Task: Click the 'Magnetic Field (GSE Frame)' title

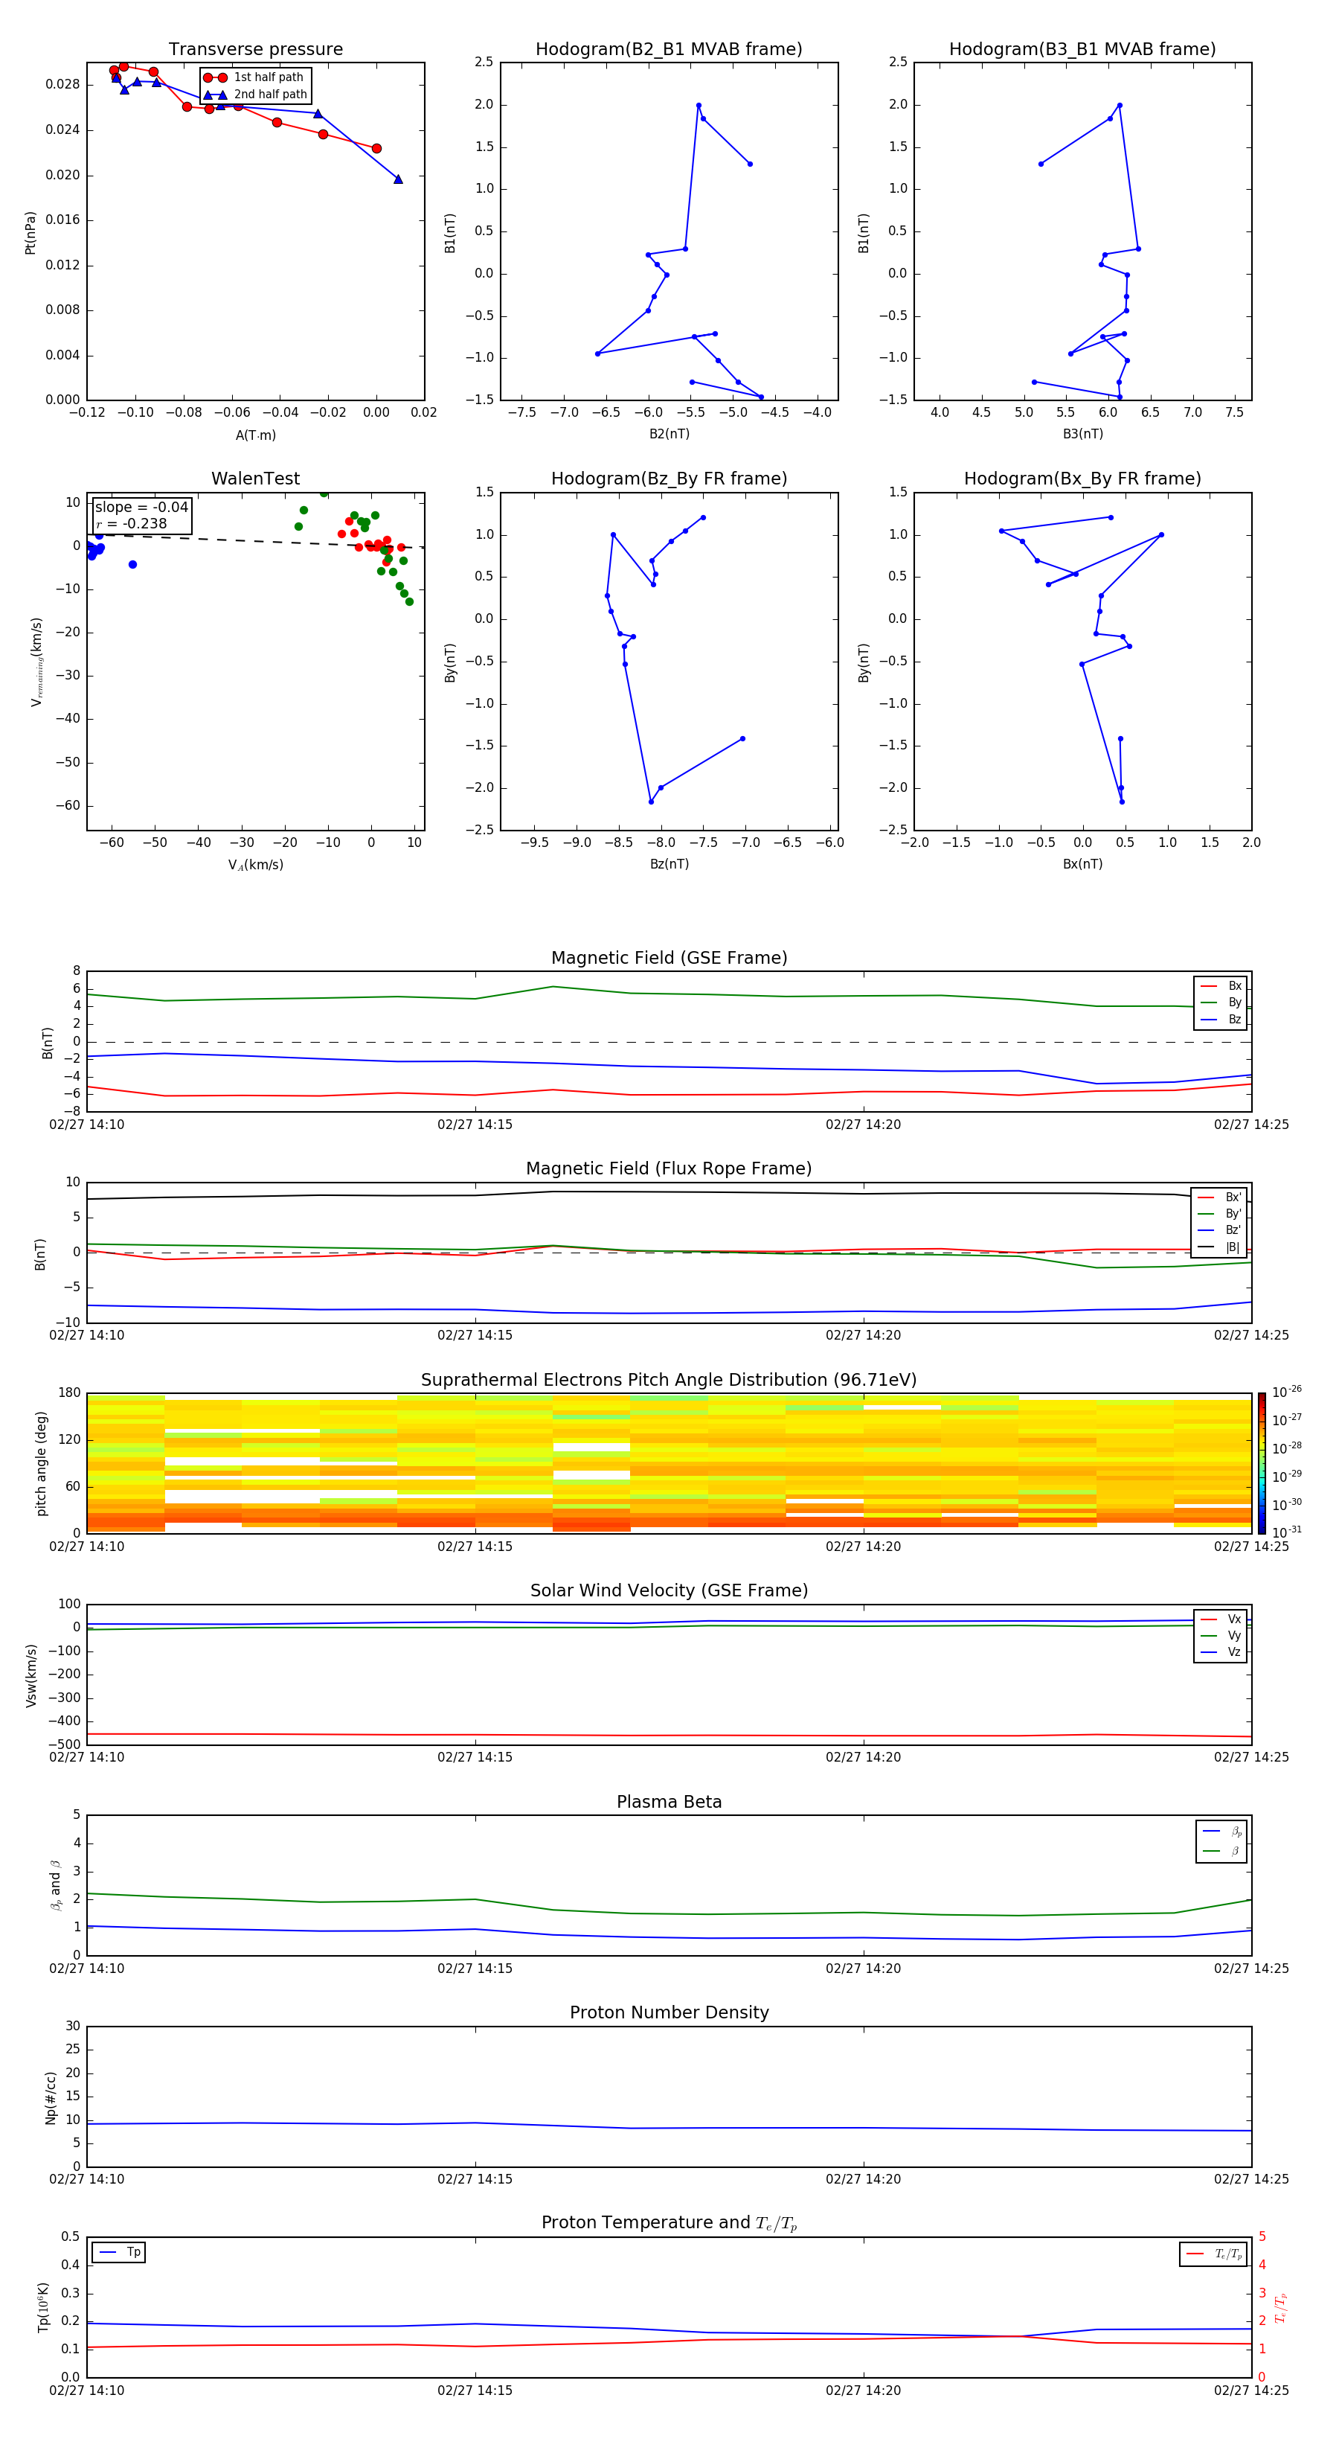Action: coord(669,958)
